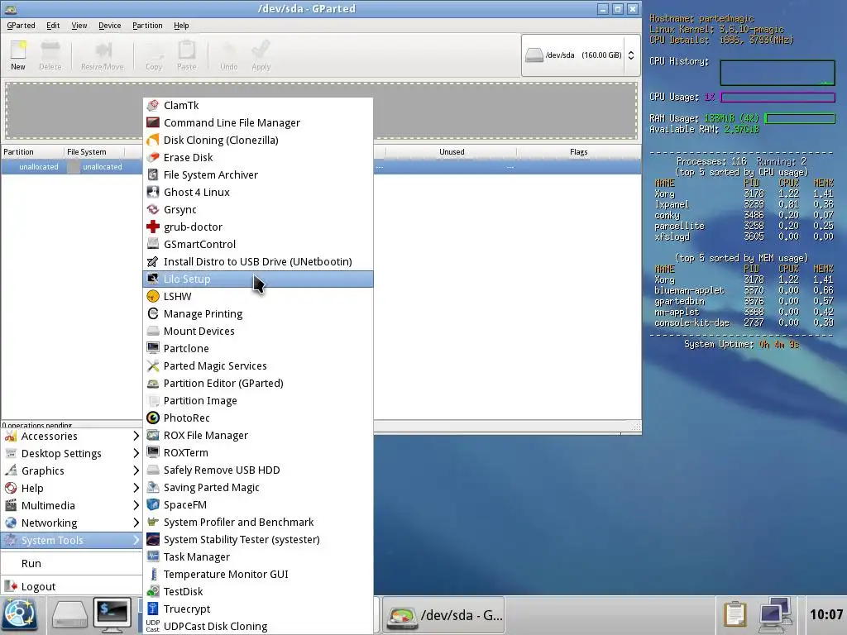The height and width of the screenshot is (635, 847).
Task: Launch the terminal from the taskbar
Action: [x=112, y=615]
